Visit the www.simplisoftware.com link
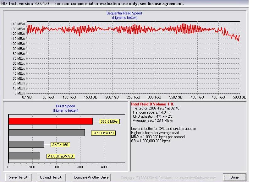The height and width of the screenshot is (182, 264). 198,178
